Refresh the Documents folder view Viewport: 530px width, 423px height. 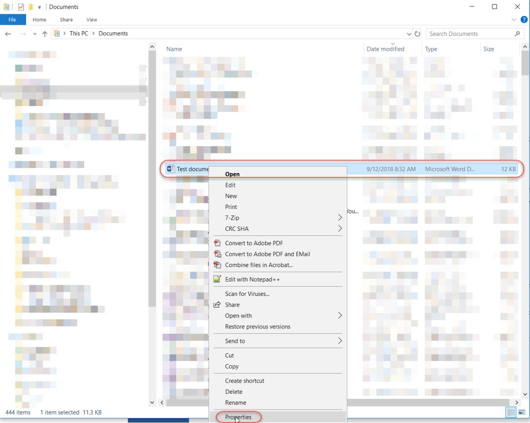(x=417, y=34)
